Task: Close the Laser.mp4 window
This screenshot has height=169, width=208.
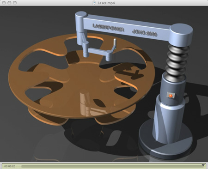Action: 4,3
